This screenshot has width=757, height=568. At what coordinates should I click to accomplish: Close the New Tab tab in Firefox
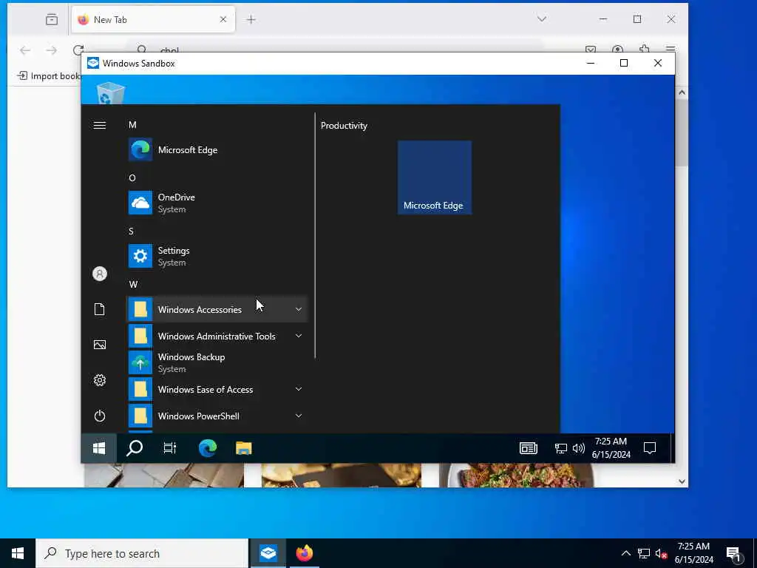tap(223, 19)
